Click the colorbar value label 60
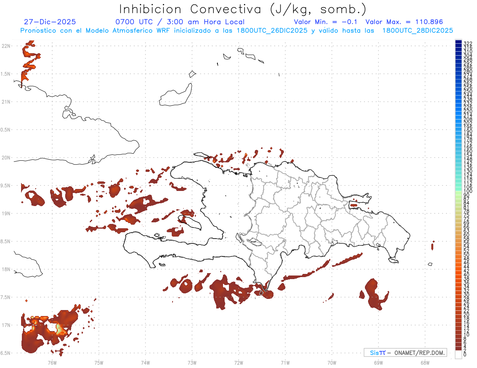 pyautogui.click(x=467, y=235)
